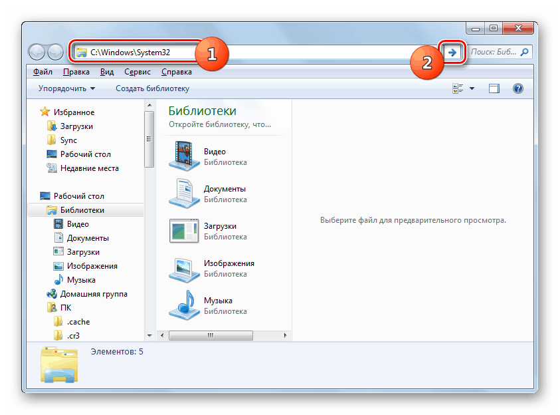Click the horizontal scrollbar thumb in file list

click(211, 335)
